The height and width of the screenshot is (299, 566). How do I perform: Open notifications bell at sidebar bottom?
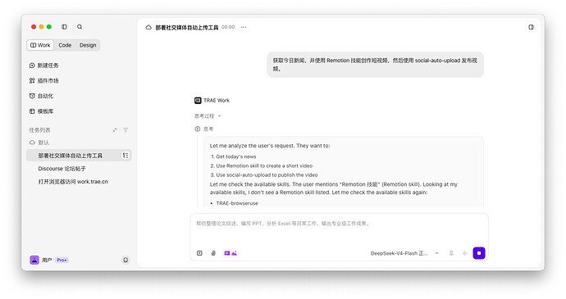pyautogui.click(x=126, y=260)
